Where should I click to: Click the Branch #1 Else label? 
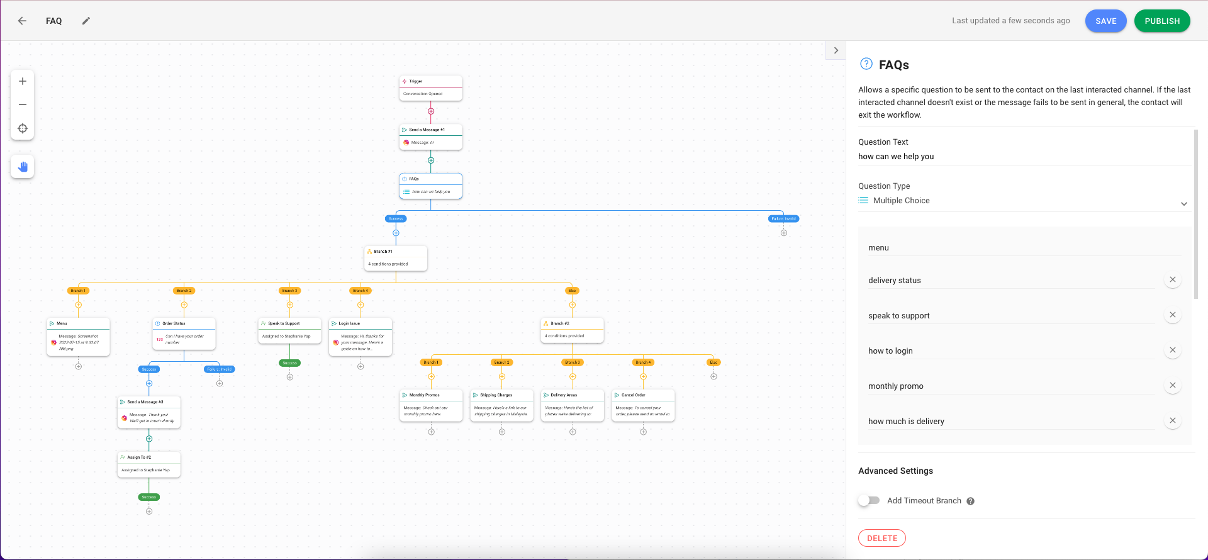(x=573, y=291)
